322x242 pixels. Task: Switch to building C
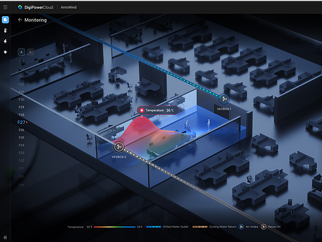(x=30, y=52)
